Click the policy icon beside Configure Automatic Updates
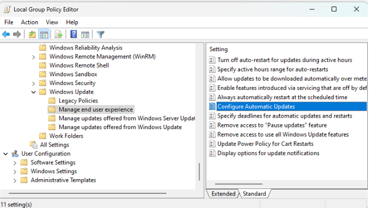370x208 pixels. click(212, 107)
